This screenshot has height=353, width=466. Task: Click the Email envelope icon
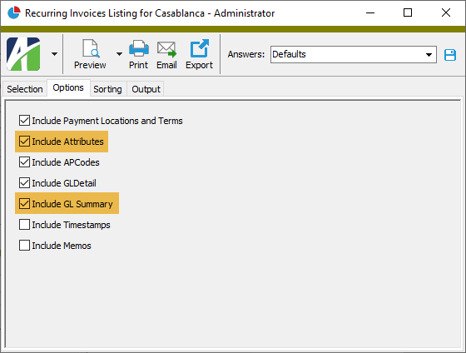coord(166,49)
